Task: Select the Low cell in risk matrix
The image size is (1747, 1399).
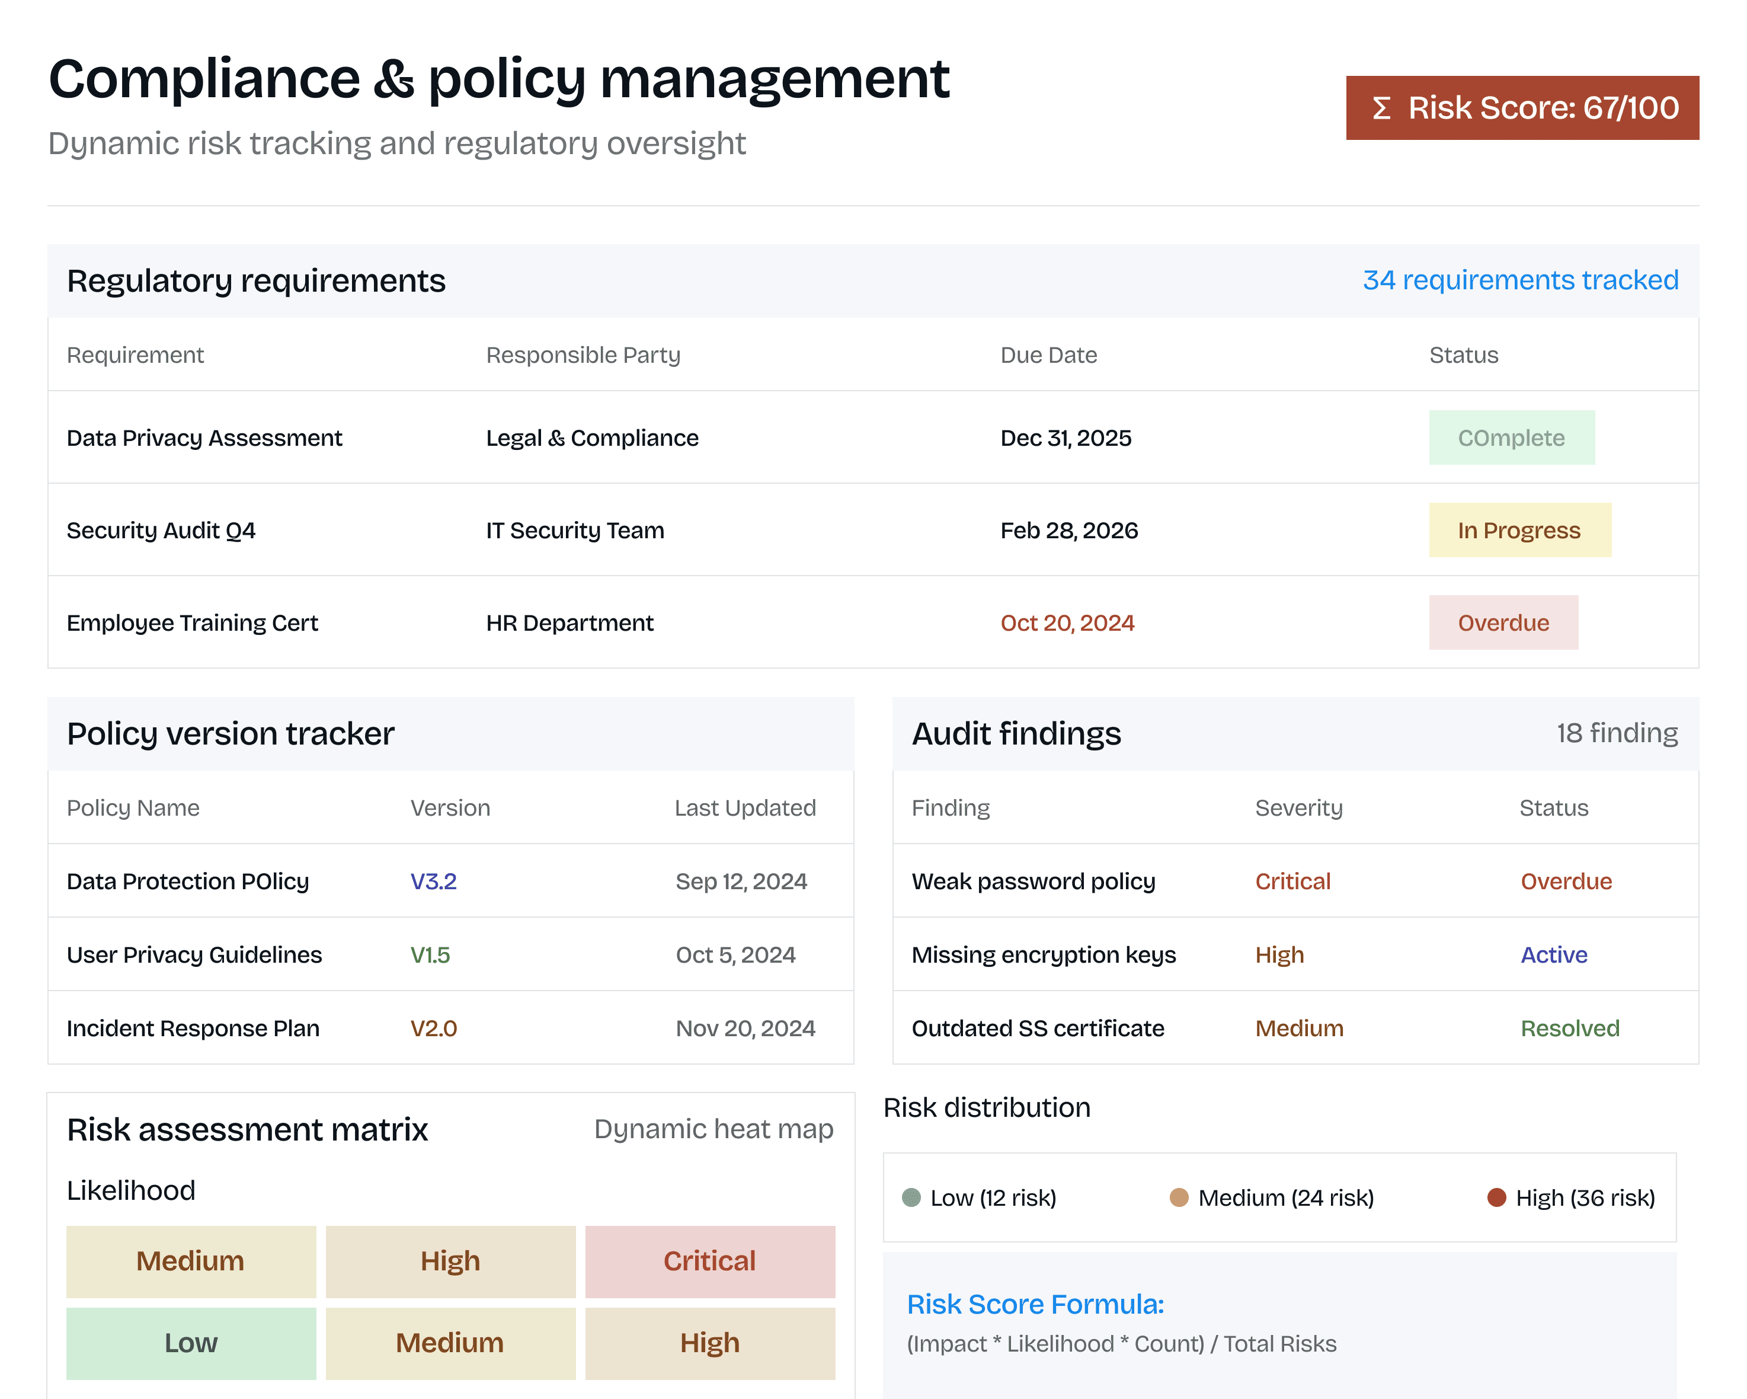Action: click(x=191, y=1343)
